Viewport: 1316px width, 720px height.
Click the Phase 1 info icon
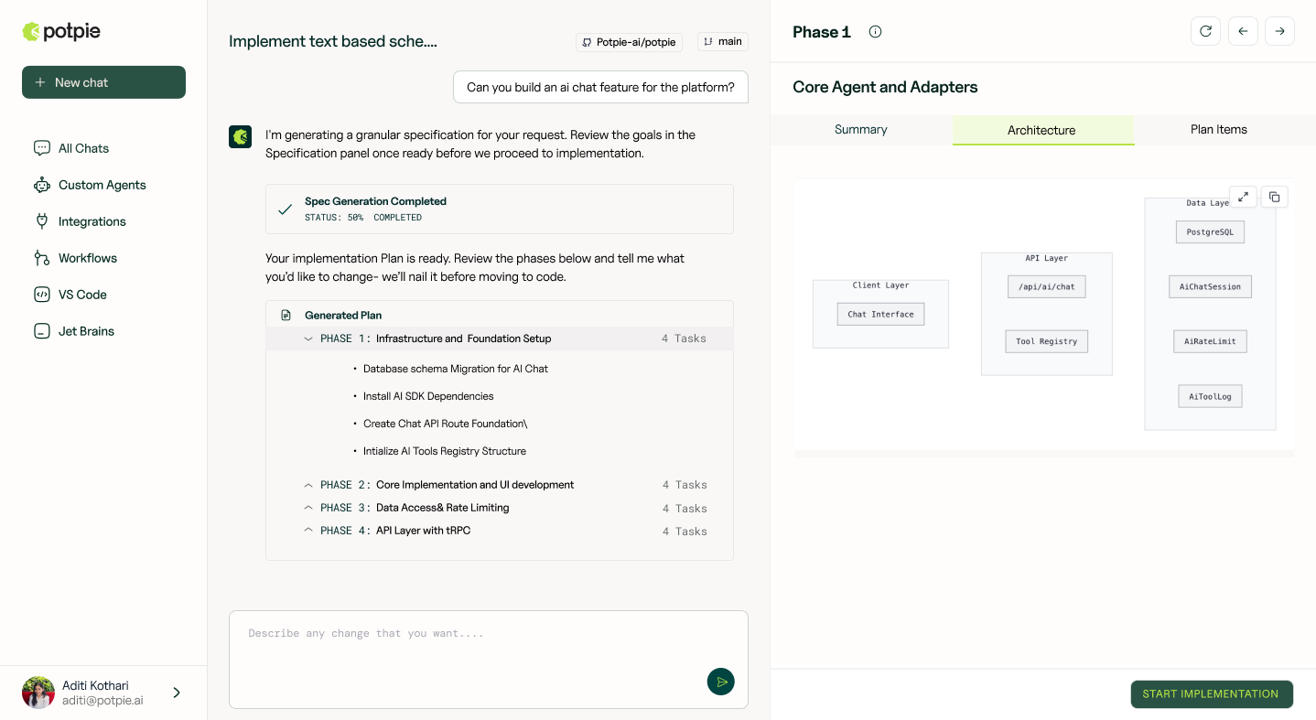coord(875,32)
